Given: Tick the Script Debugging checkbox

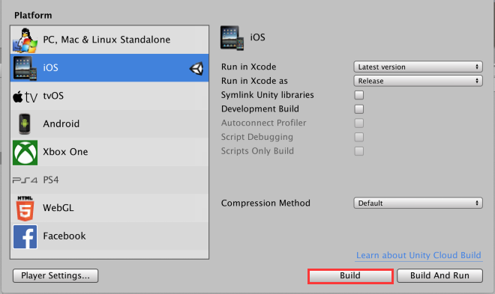Looking at the screenshot, I should (x=359, y=137).
